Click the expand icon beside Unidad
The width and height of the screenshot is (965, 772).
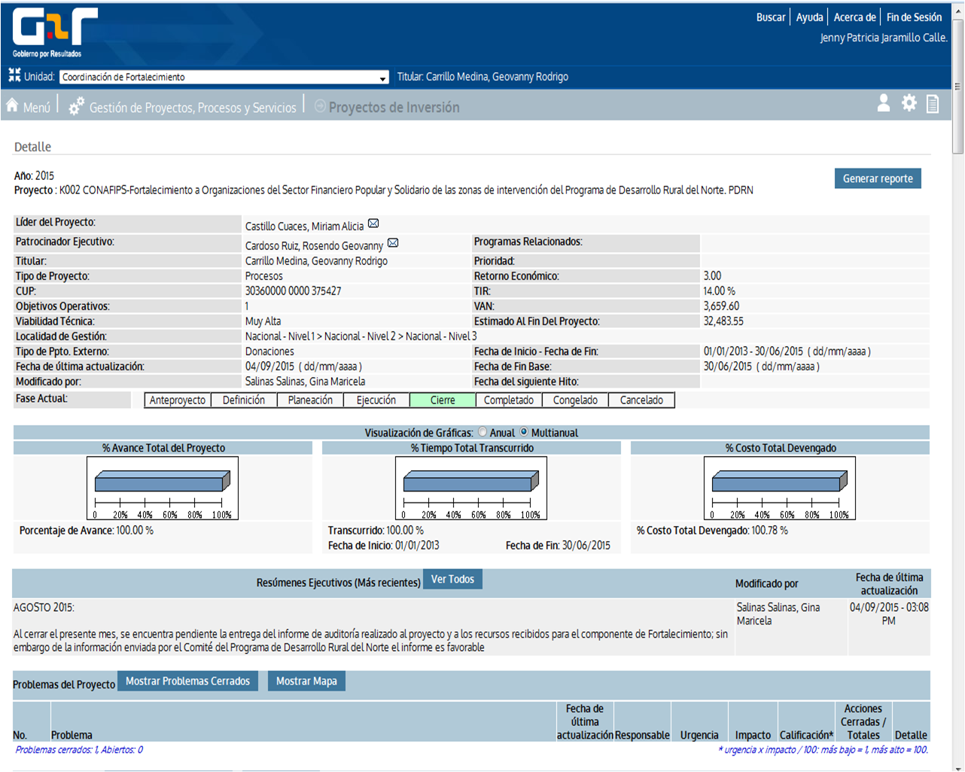pos(14,75)
